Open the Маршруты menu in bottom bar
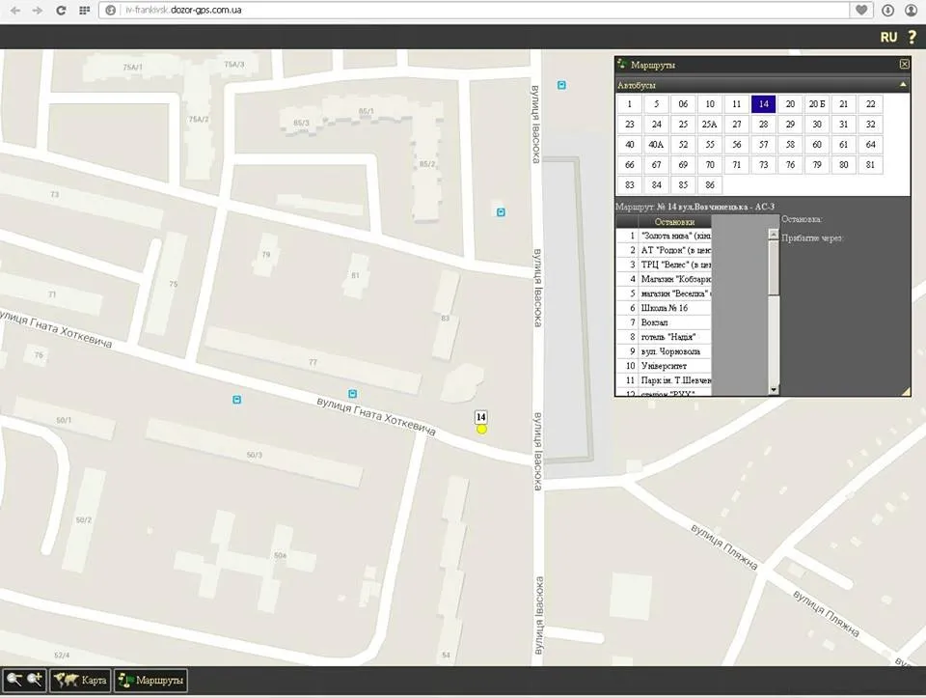The image size is (926, 698). (x=150, y=681)
